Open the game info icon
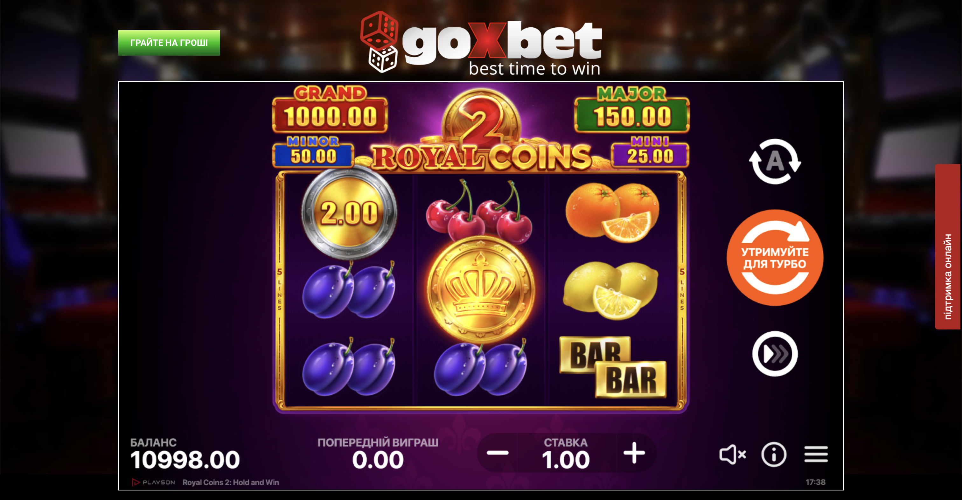This screenshot has width=962, height=500. (774, 455)
